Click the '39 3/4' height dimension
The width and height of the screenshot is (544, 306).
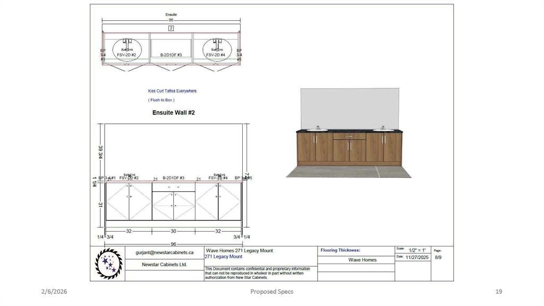pyautogui.click(x=100, y=152)
